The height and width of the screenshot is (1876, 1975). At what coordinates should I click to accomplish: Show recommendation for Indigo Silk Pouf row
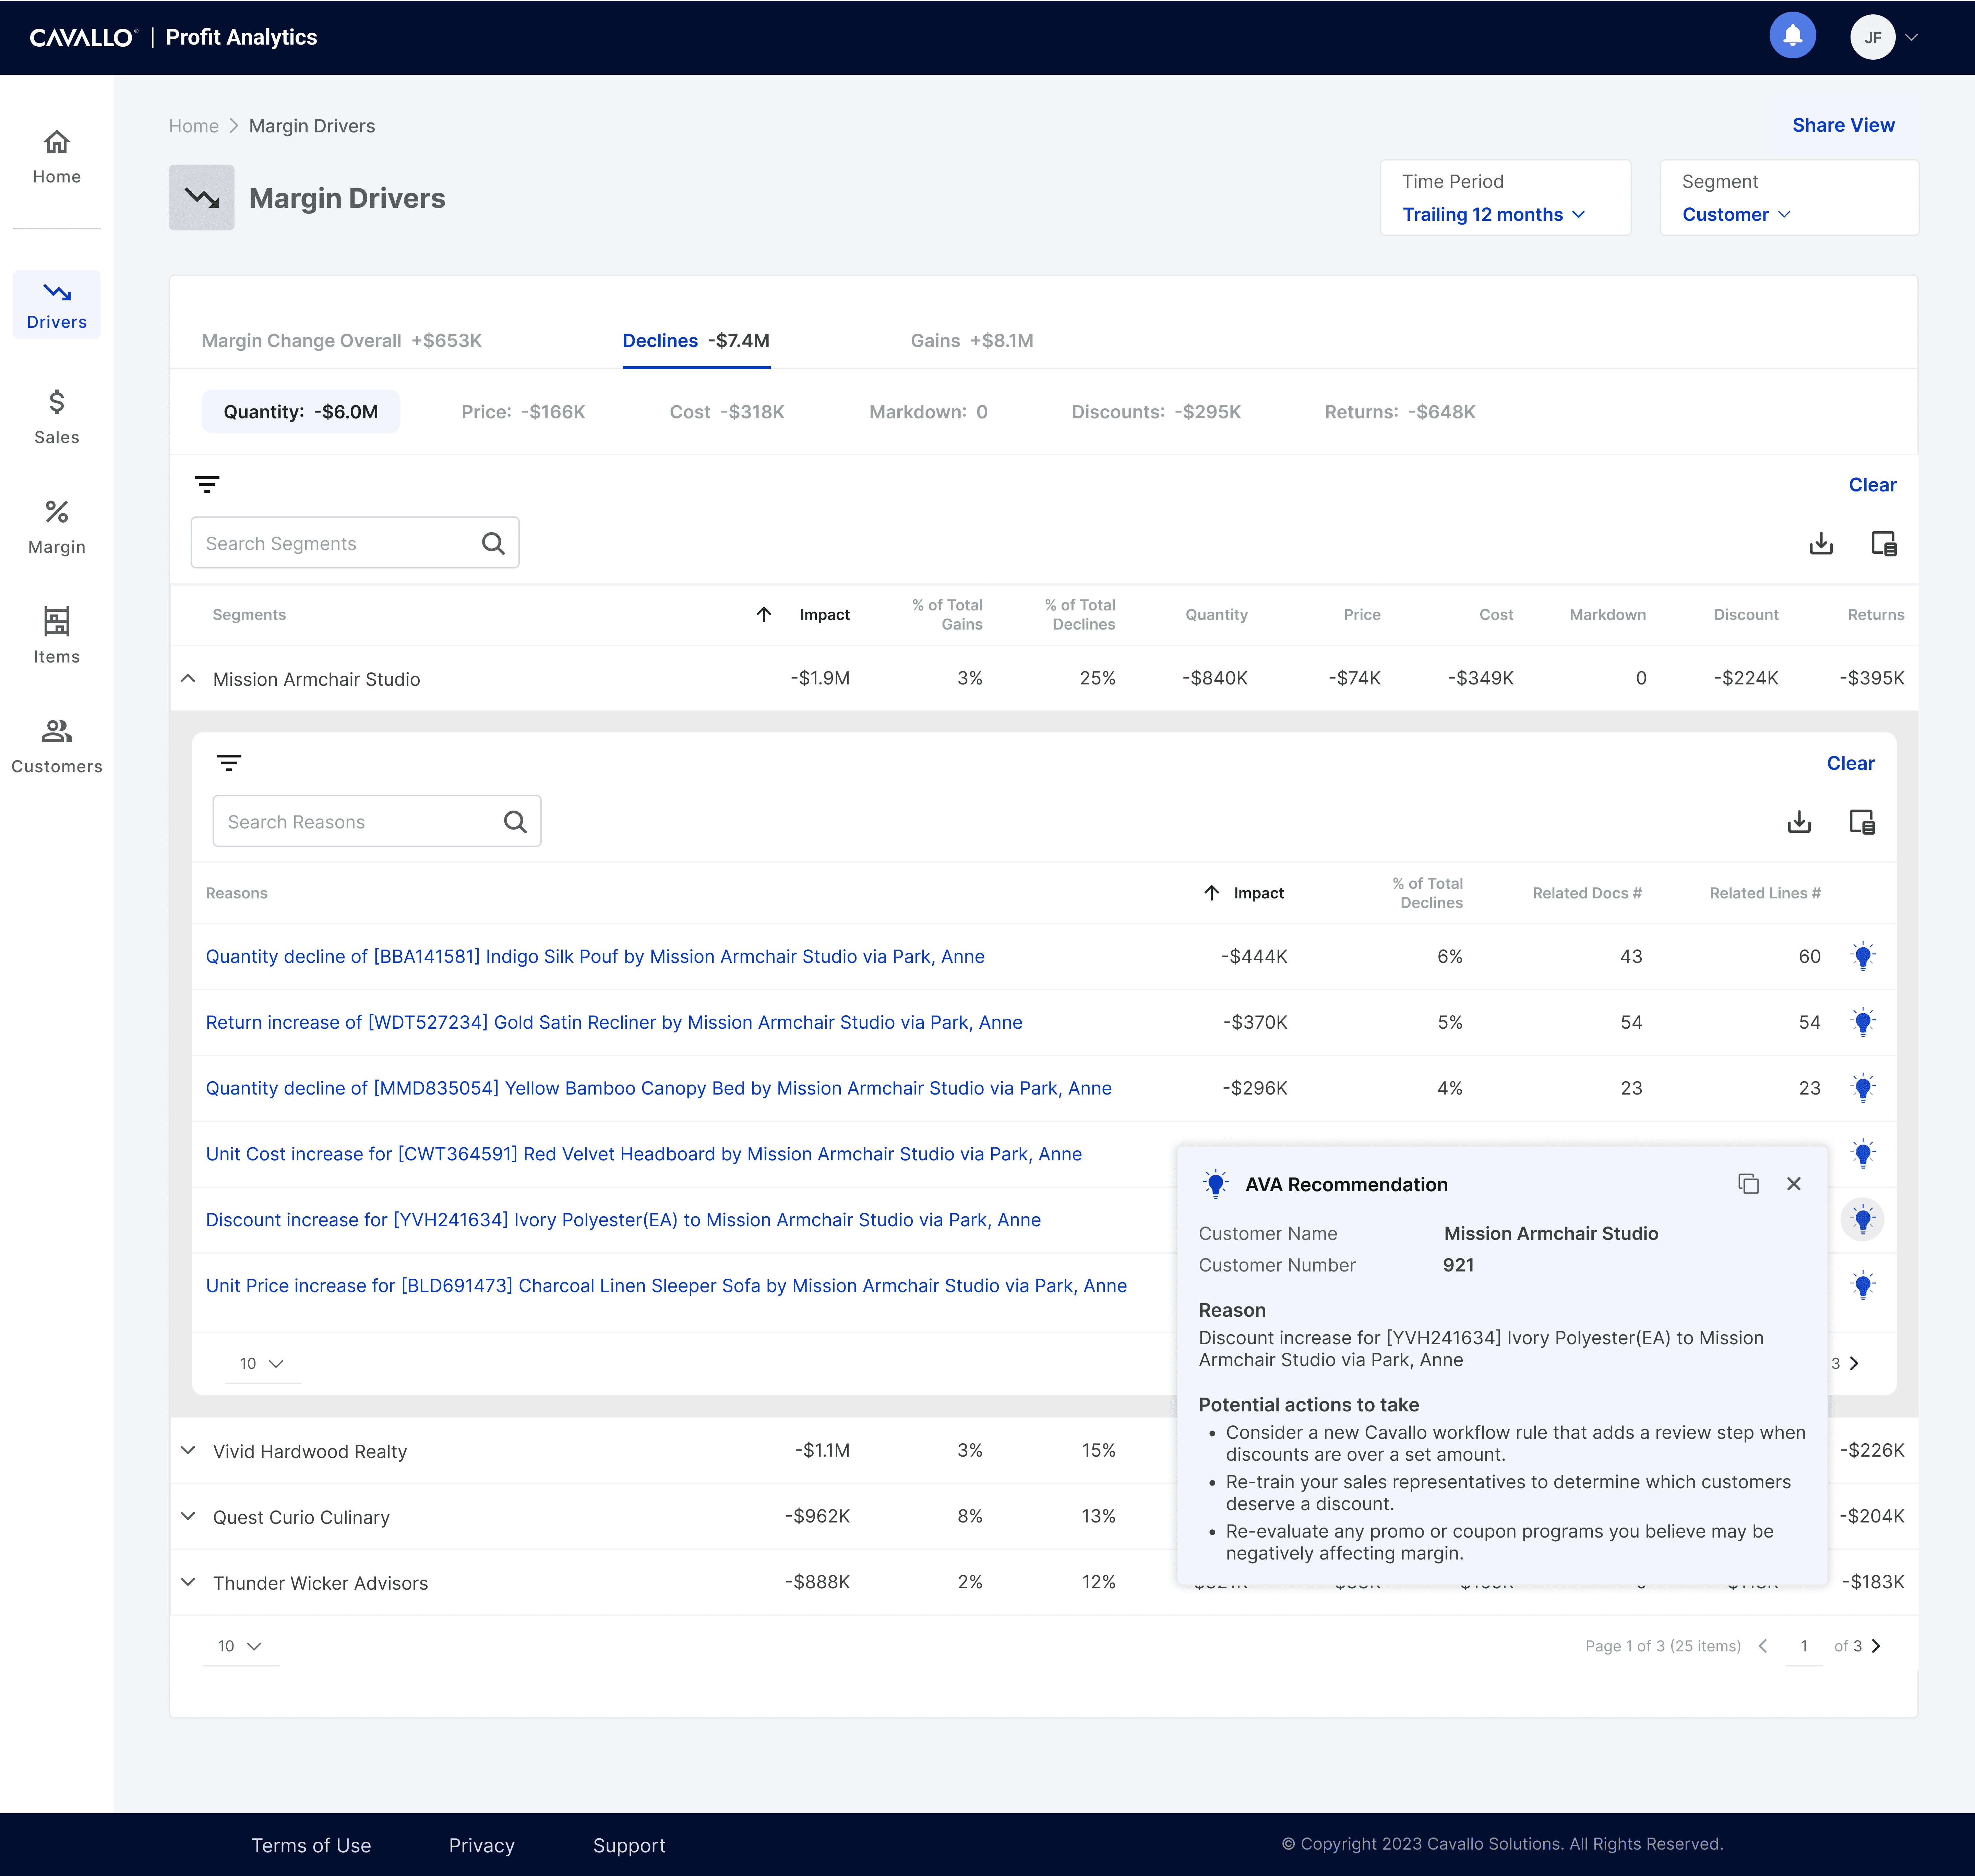pyautogui.click(x=1863, y=956)
